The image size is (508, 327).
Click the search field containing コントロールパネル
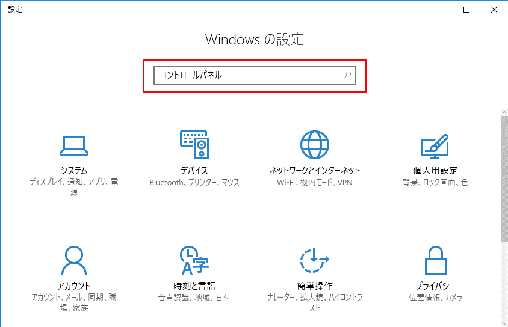255,75
